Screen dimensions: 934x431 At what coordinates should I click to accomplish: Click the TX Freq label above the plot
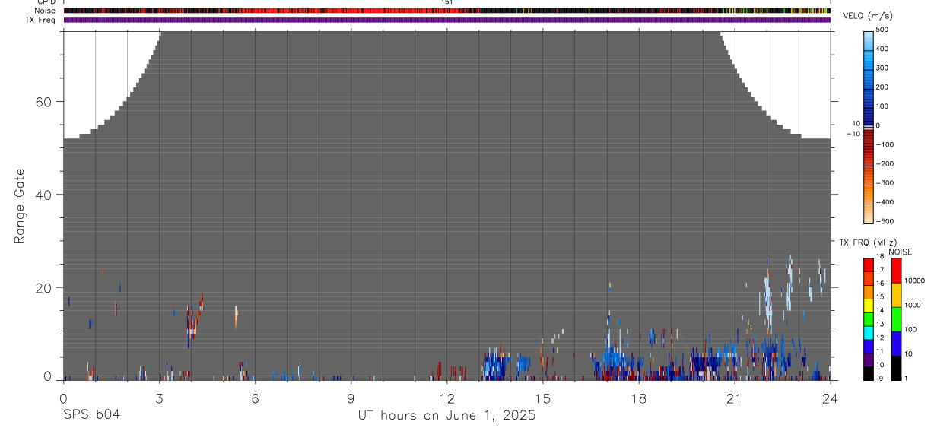coord(40,20)
